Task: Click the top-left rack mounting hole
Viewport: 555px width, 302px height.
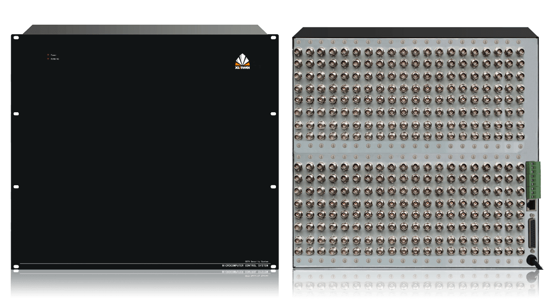Action: pyautogui.click(x=16, y=37)
